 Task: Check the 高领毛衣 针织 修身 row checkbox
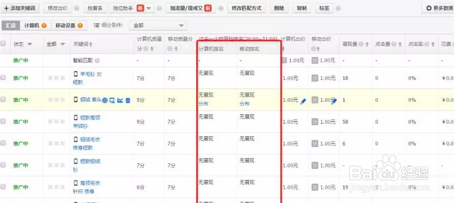coord(3,186)
